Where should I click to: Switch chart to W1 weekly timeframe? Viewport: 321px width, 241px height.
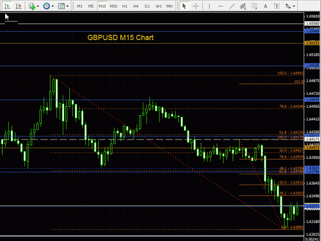[159, 6]
